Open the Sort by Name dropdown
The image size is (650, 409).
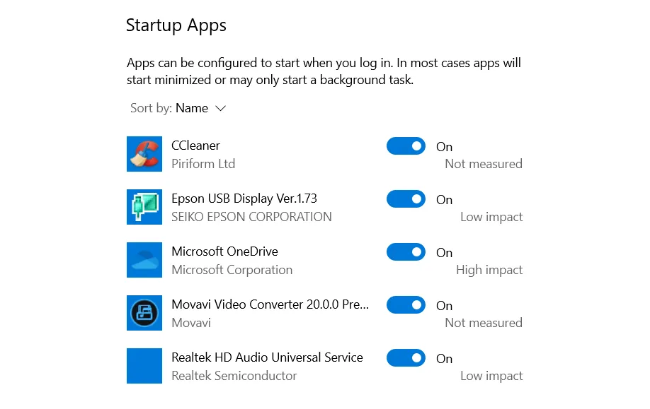pos(178,108)
